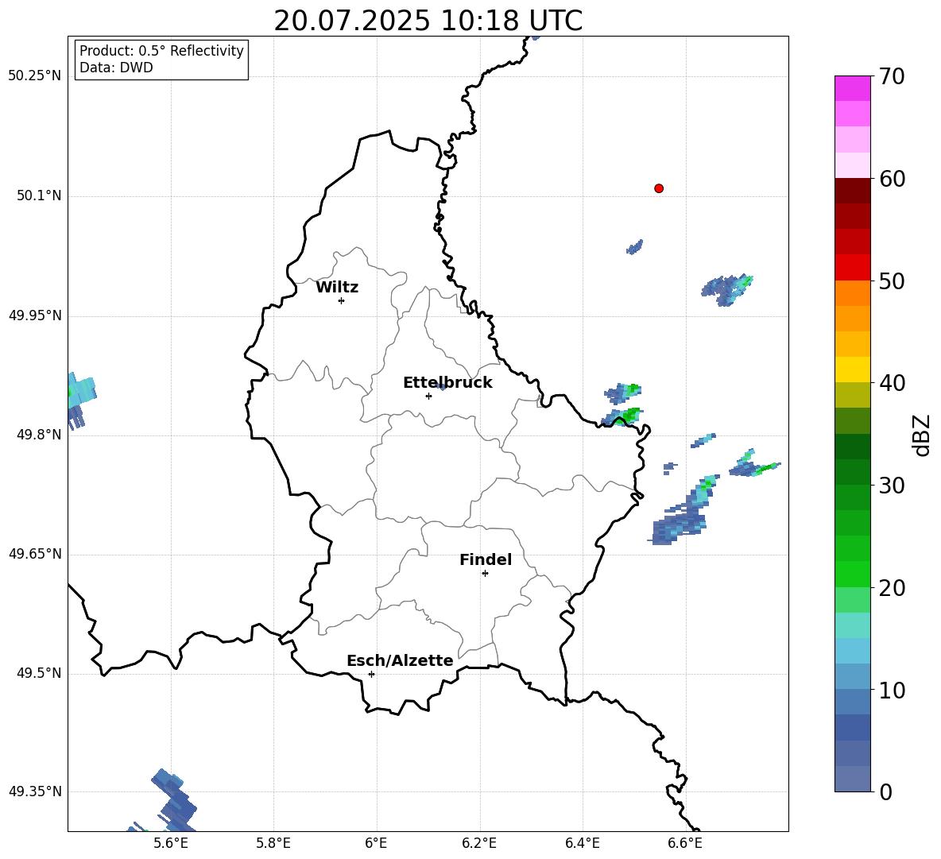Click the 6.6°E longitude label
This screenshot has height=859, width=941.
tap(685, 843)
